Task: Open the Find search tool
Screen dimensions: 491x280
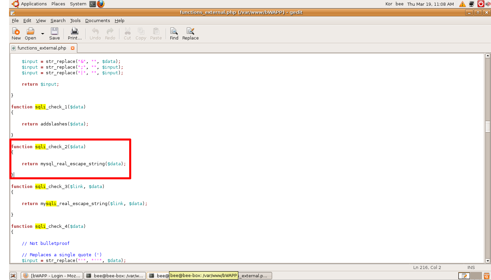Action: click(174, 34)
